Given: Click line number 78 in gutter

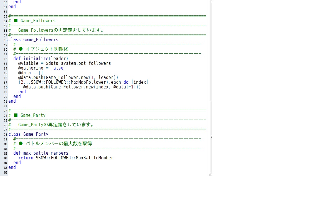Looking at the screenshot, I should coord(5,135).
